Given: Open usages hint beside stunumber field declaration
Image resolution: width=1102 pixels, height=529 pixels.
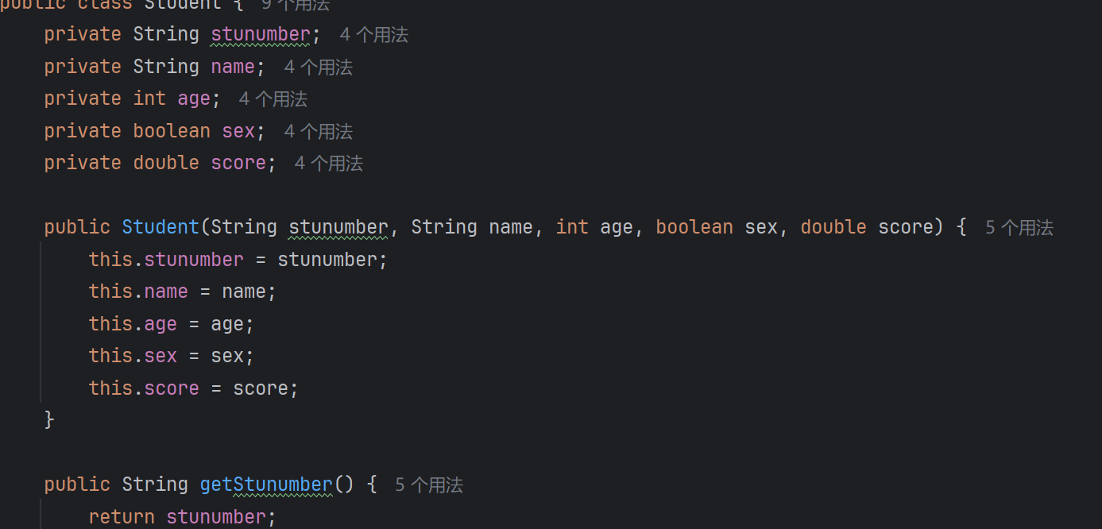Looking at the screenshot, I should pyautogui.click(x=373, y=35).
